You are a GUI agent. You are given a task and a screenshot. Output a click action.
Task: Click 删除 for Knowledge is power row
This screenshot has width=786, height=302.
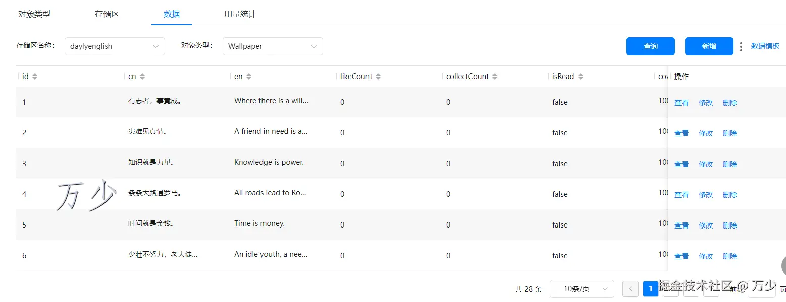(x=730, y=164)
